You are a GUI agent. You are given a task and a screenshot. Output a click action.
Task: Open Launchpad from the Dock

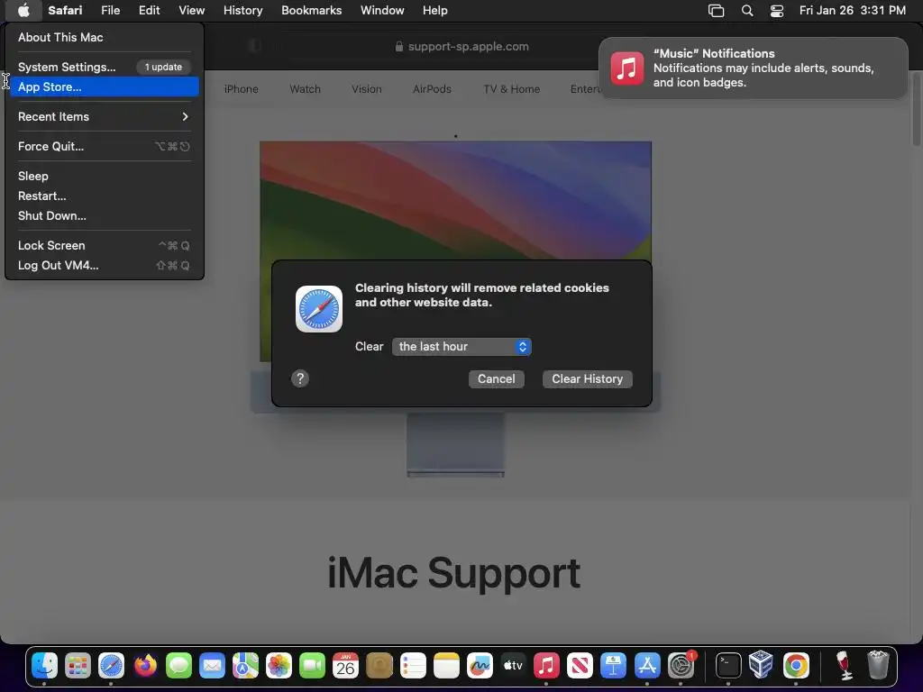(x=78, y=666)
